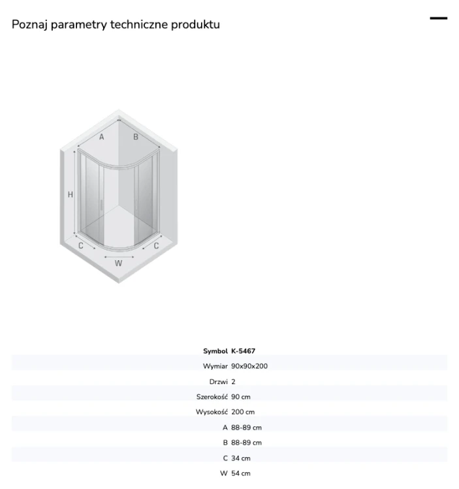This screenshot has width=459, height=489.
Task: Click the A dimension label in diagram
Action: tap(101, 137)
